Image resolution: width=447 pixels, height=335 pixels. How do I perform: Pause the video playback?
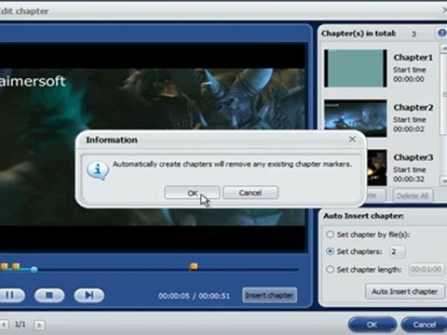coord(10,295)
